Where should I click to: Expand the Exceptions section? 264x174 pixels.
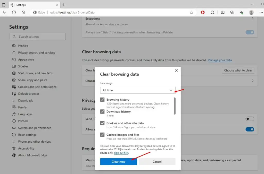pyautogui.click(x=252, y=19)
